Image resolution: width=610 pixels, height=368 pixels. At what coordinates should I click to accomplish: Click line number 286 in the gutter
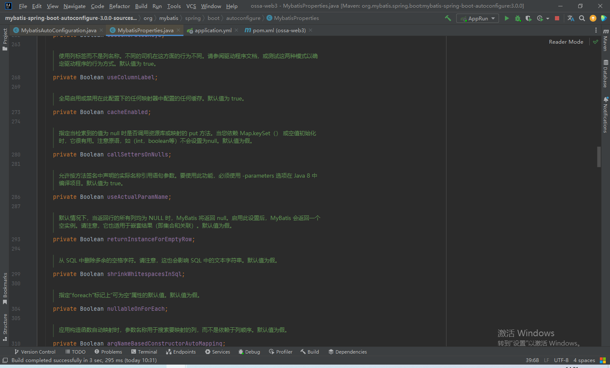click(16, 197)
